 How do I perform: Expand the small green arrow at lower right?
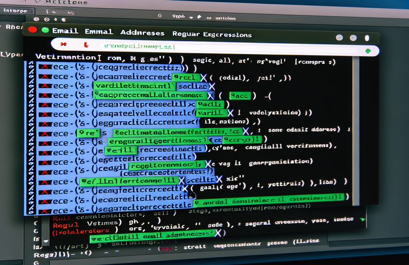(x=364, y=219)
